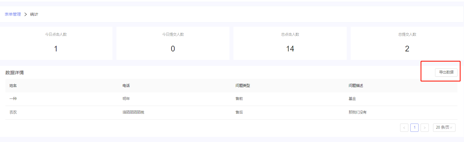Select the name cell 一种

(13, 99)
